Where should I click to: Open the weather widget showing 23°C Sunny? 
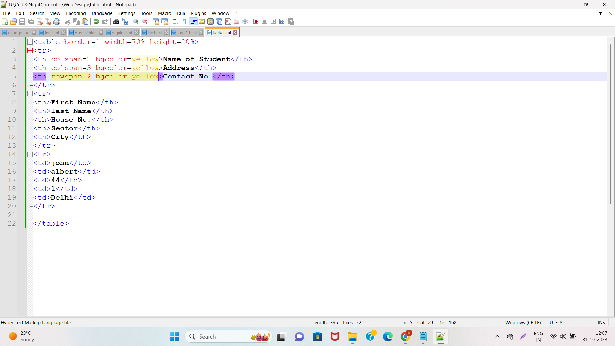19,336
